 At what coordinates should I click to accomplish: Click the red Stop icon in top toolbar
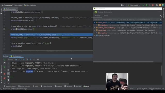point(153,5)
